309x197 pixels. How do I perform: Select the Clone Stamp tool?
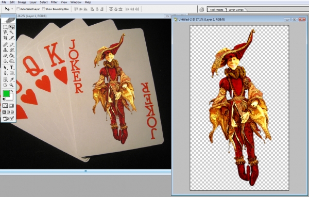[5, 50]
